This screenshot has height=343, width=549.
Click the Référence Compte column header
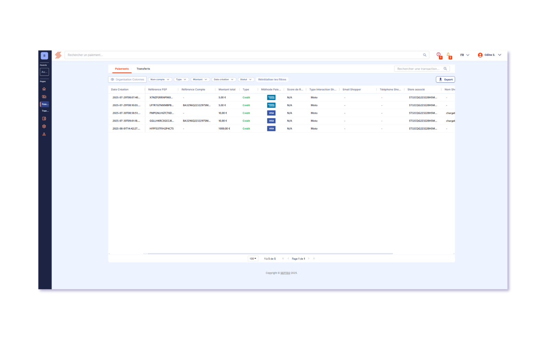[193, 90]
